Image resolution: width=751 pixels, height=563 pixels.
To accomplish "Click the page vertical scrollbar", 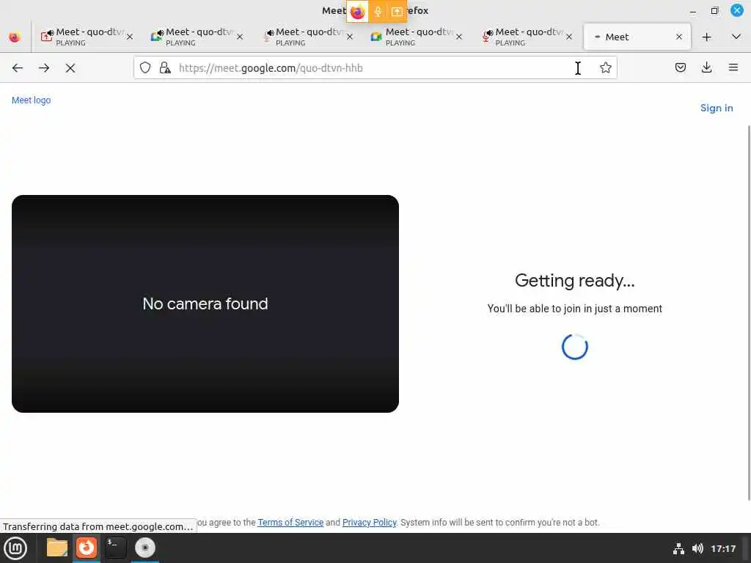I will point(749,312).
